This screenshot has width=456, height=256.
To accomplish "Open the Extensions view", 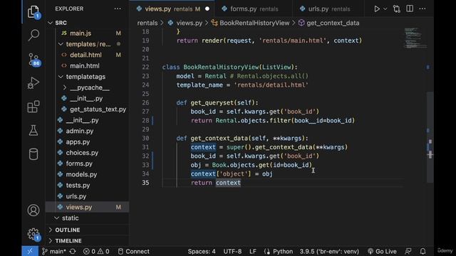I will coord(33,107).
